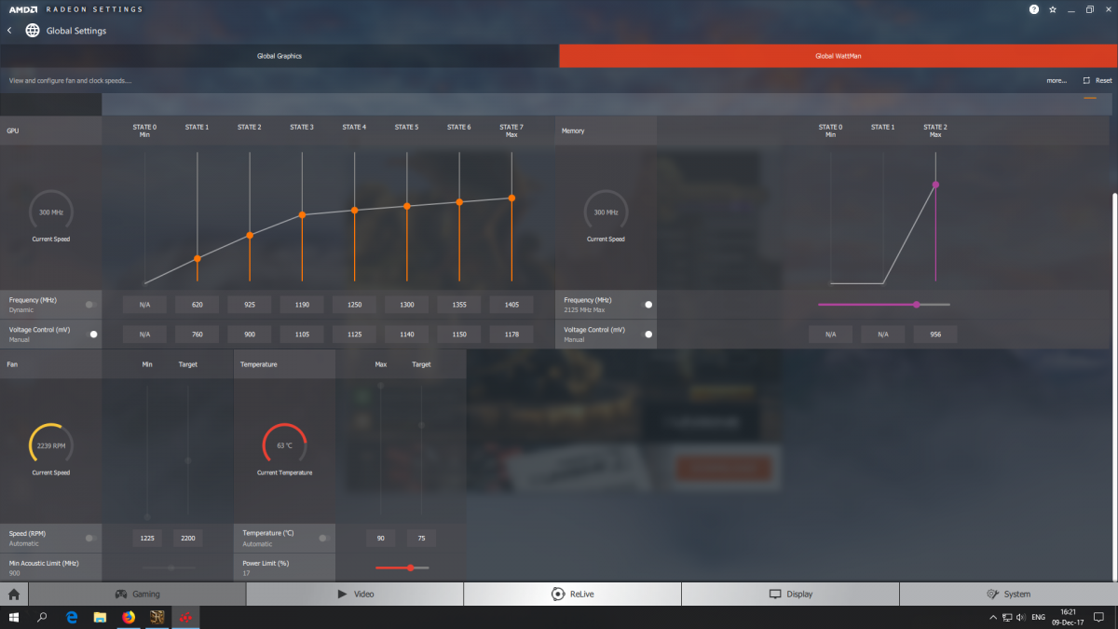Toggle Memory Frequency switch
The height and width of the screenshot is (629, 1118).
[648, 305]
